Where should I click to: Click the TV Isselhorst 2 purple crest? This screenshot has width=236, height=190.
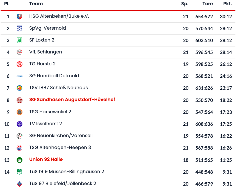tap(20, 124)
